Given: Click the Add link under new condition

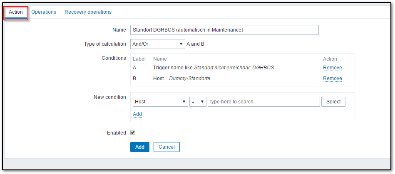Looking at the screenshot, I should (137, 114).
